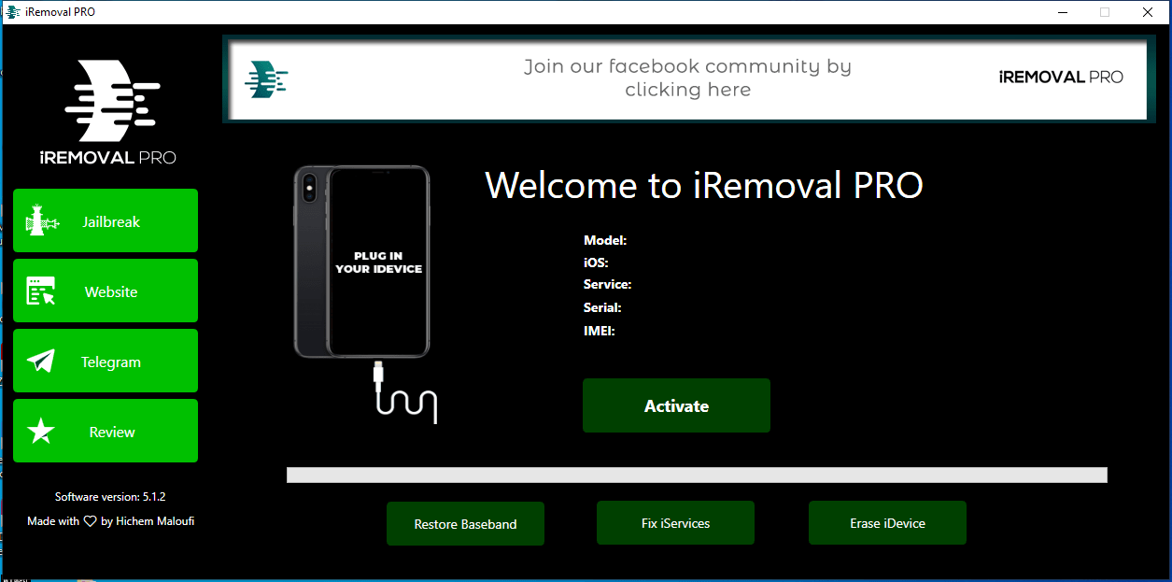Select the Jailbreak chess-piece icon

[40, 220]
